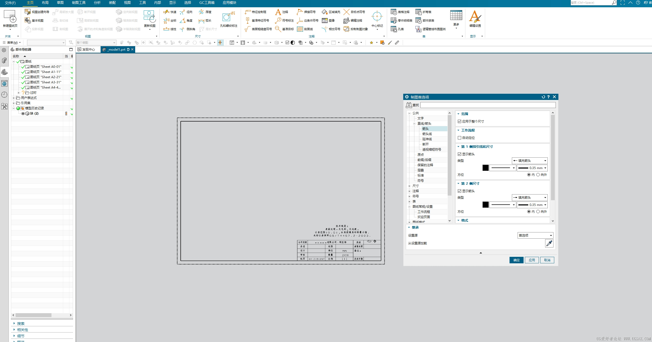Toggle 显示箭头 under 第 1 侧指引线和尺寸
The height and width of the screenshot is (342, 652).
click(459, 154)
